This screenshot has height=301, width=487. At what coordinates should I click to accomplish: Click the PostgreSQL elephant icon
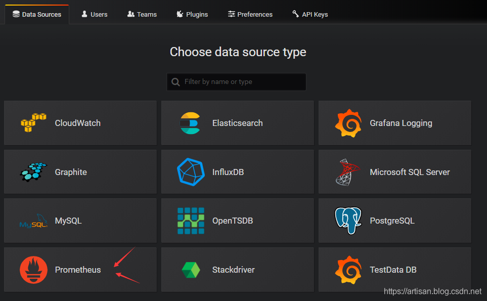(348, 221)
